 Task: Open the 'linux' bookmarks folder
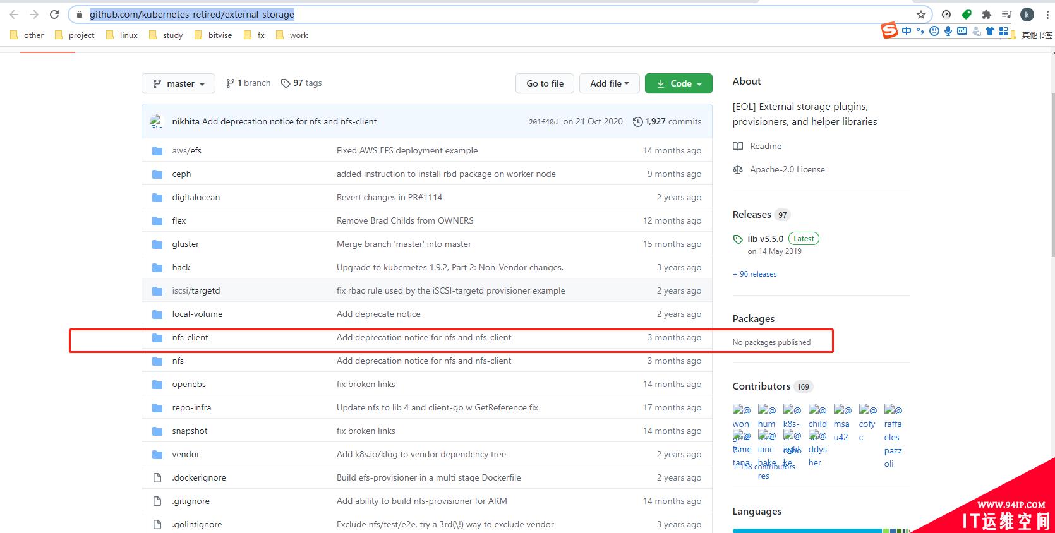pos(122,35)
